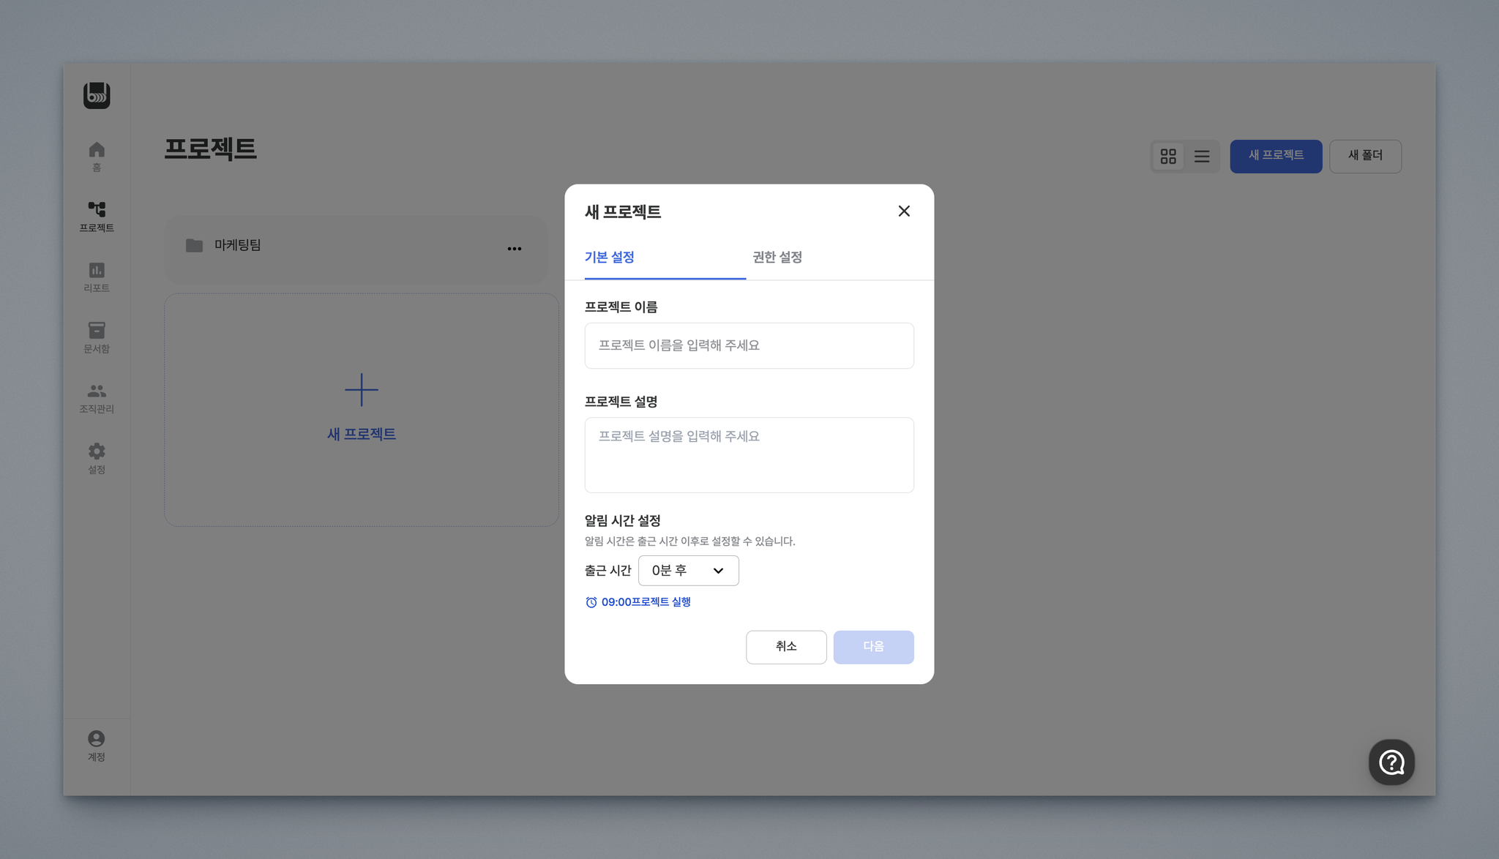
Task: Focus the 프로젝트 이름 input field
Action: click(749, 345)
